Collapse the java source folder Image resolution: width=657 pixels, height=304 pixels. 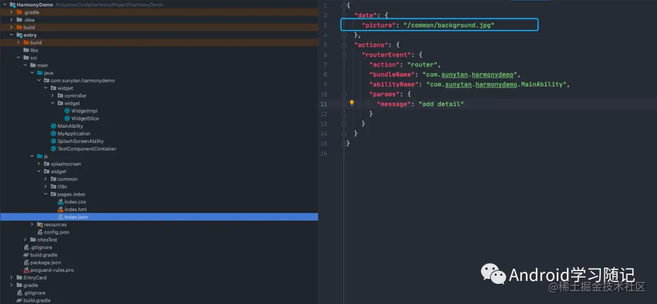32,73
